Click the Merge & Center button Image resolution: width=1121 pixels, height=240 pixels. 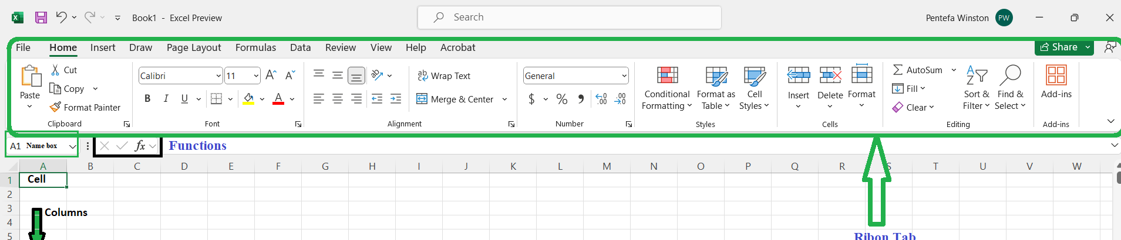tap(456, 99)
